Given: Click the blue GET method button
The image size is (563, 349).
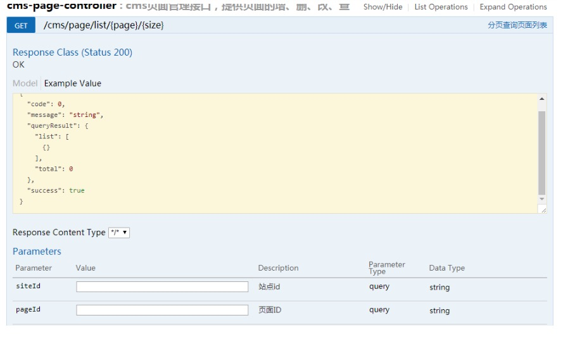Looking at the screenshot, I should (x=21, y=25).
